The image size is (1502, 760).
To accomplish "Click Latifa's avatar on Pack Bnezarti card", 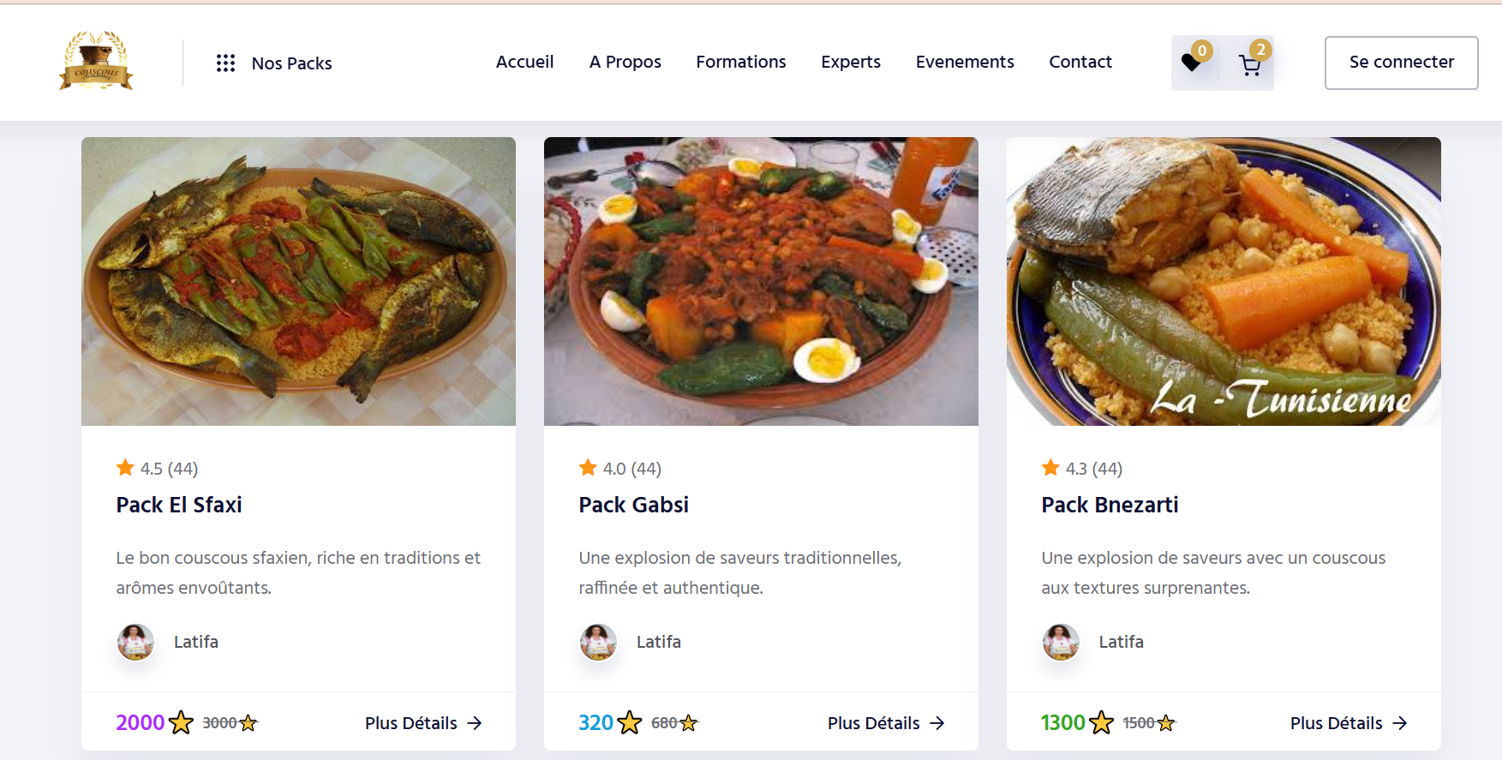I will pyautogui.click(x=1061, y=642).
